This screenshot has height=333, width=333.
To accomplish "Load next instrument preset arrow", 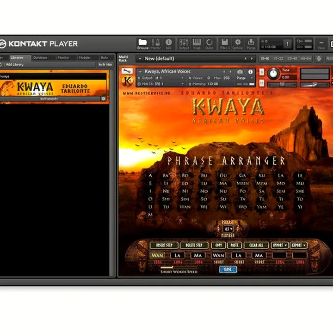I will click(x=230, y=72).
